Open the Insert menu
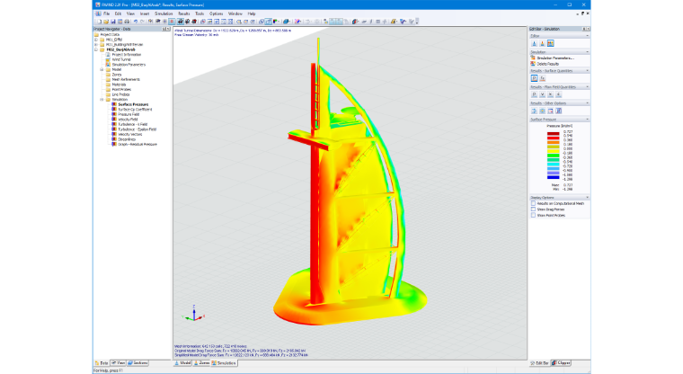The image size is (683, 374). (x=144, y=14)
